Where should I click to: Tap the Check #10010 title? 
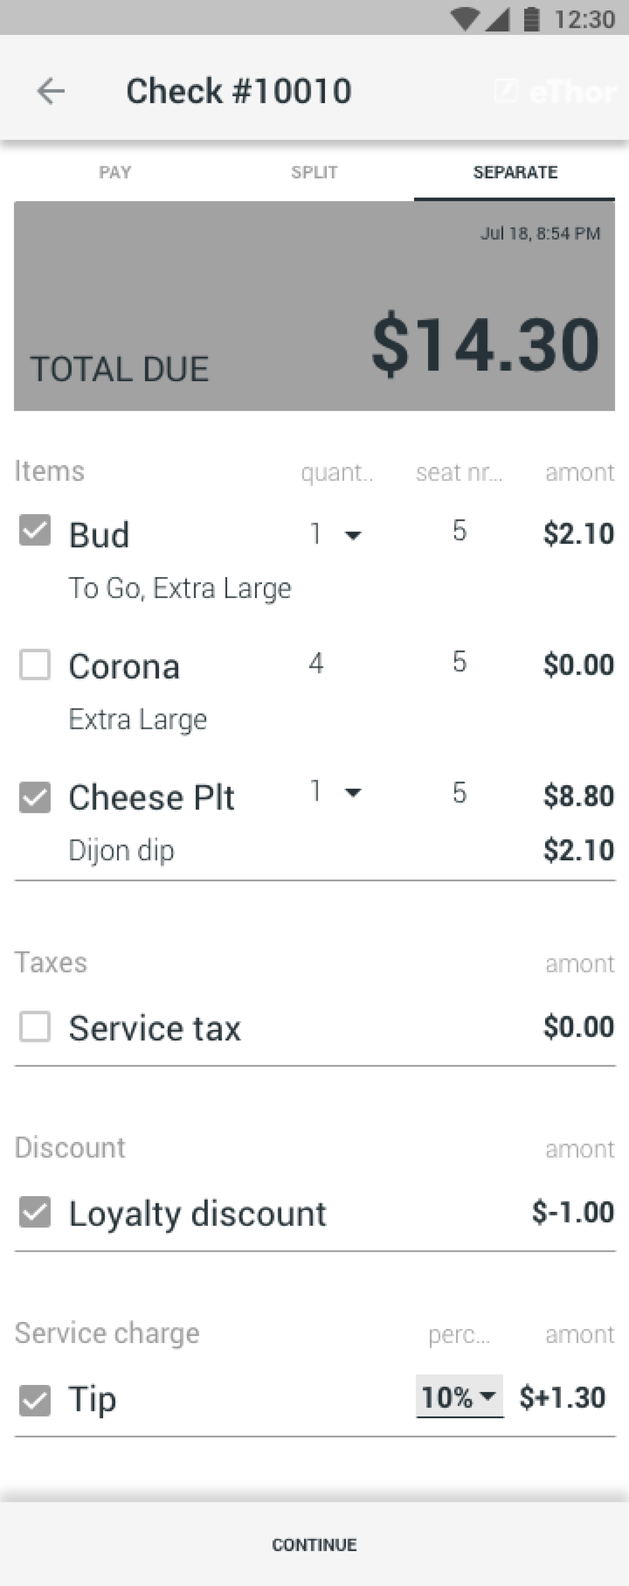[x=239, y=91]
